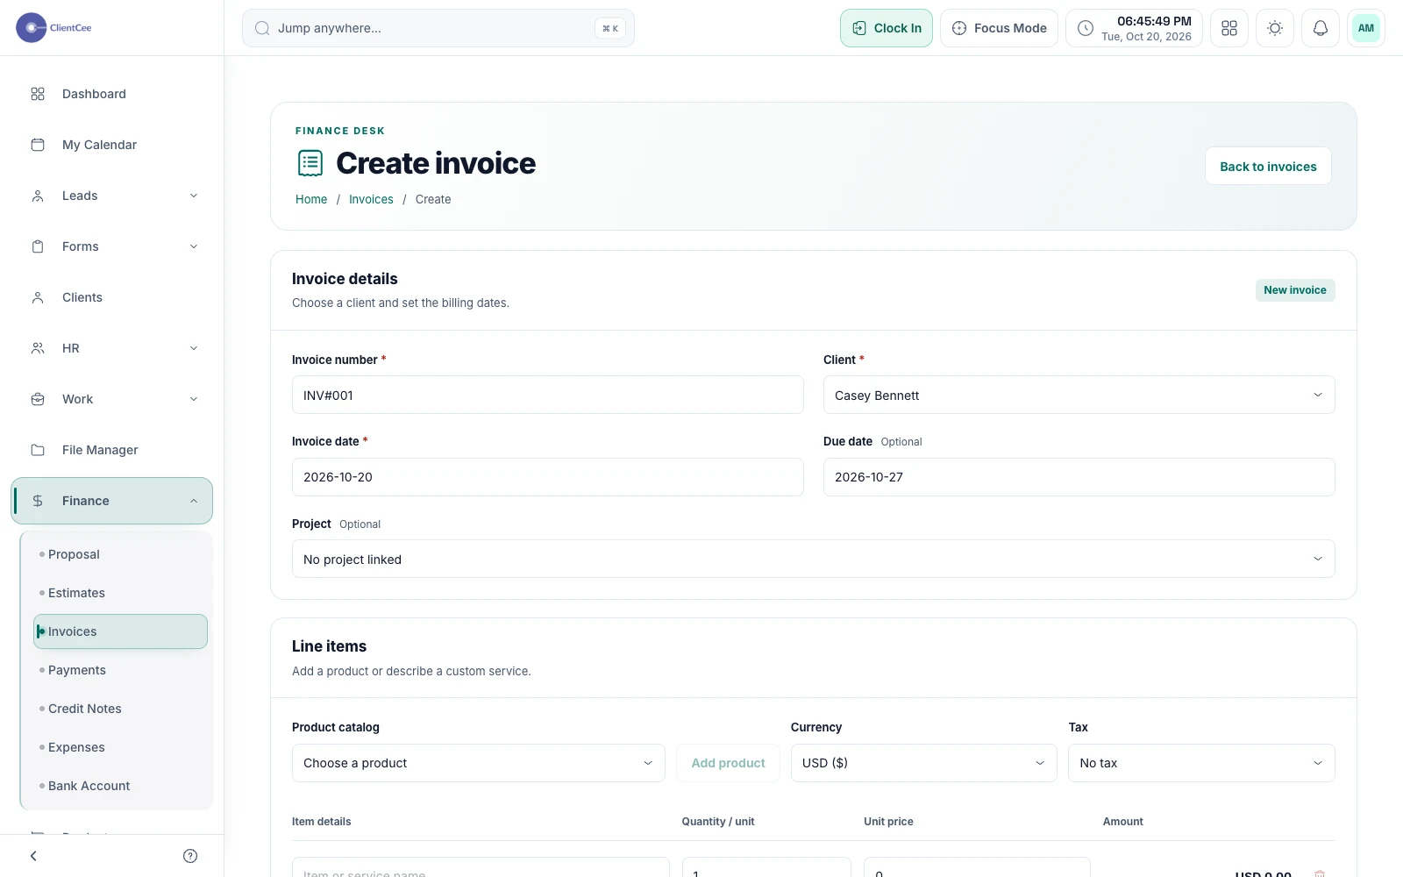Click the Invoice number field
The width and height of the screenshot is (1403, 877).
(548, 395)
